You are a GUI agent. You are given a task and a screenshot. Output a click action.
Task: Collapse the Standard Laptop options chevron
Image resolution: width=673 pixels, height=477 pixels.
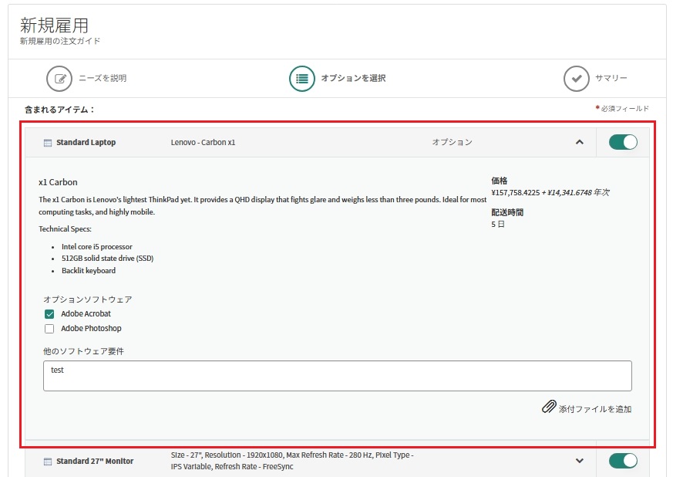(580, 142)
